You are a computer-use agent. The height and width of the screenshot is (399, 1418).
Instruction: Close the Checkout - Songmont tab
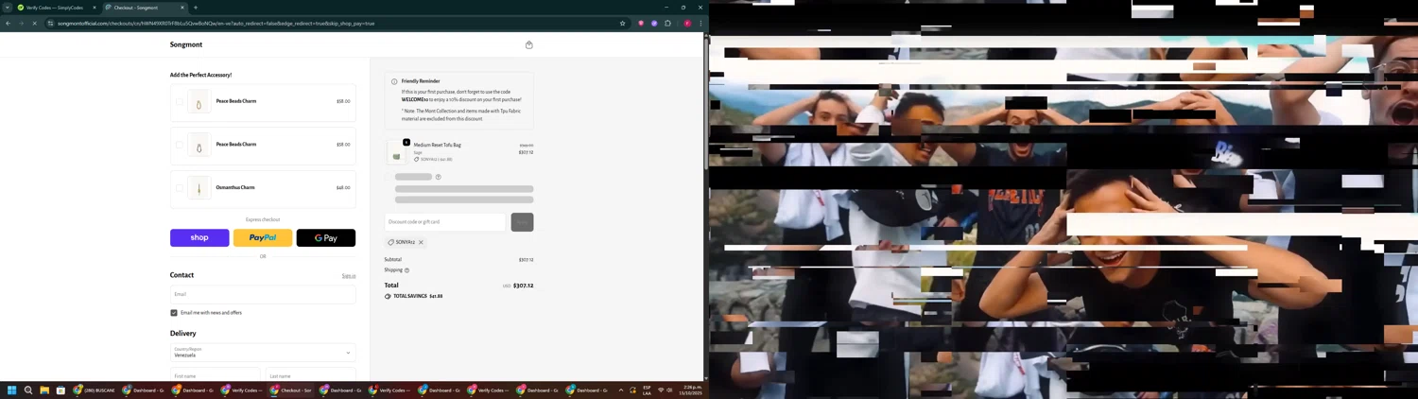tap(182, 8)
